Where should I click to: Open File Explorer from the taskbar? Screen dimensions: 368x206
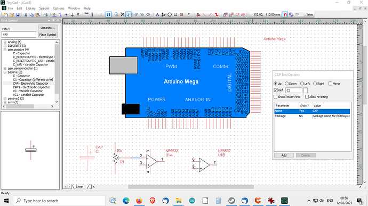coord(179,201)
